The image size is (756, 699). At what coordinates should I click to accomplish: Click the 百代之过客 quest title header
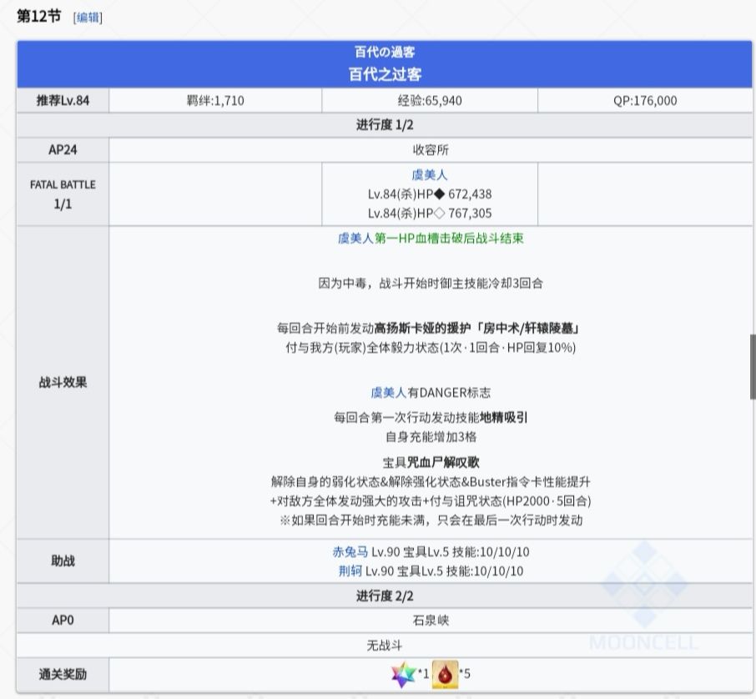coord(385,74)
